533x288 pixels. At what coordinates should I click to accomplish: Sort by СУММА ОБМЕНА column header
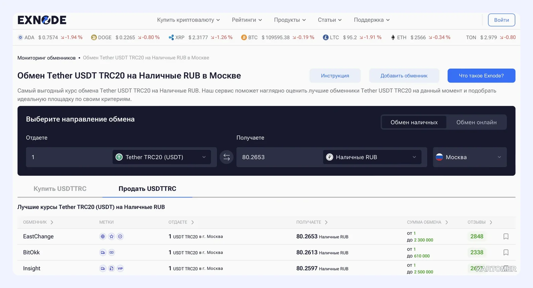pos(427,222)
